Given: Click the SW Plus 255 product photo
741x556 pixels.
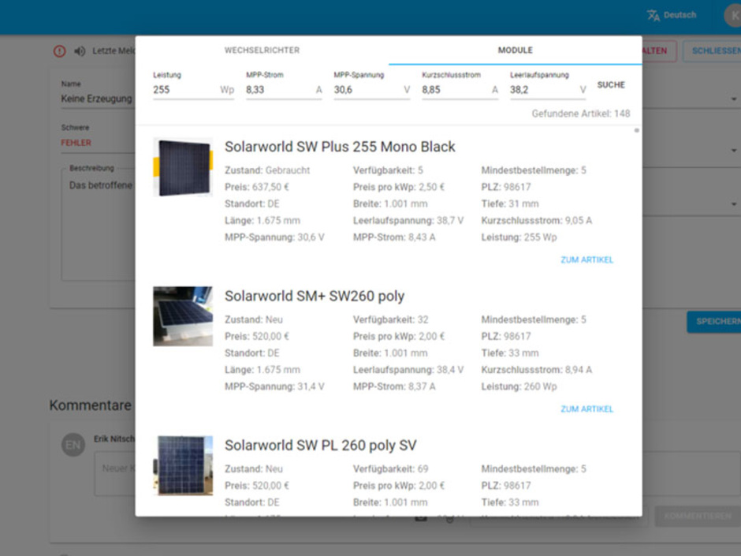Looking at the screenshot, I should pyautogui.click(x=183, y=166).
